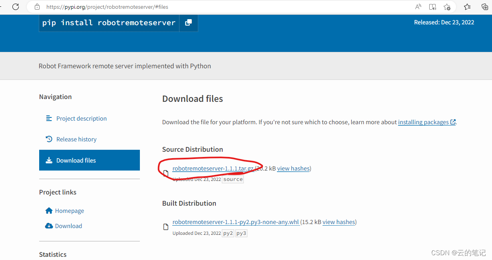Image resolution: width=492 pixels, height=260 pixels.
Task: Click the 'Project links' sidebar heading
Action: point(58,192)
